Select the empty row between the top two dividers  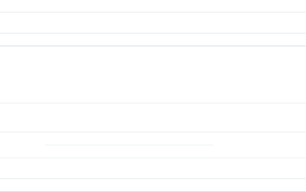pyautogui.click(x=153, y=23)
